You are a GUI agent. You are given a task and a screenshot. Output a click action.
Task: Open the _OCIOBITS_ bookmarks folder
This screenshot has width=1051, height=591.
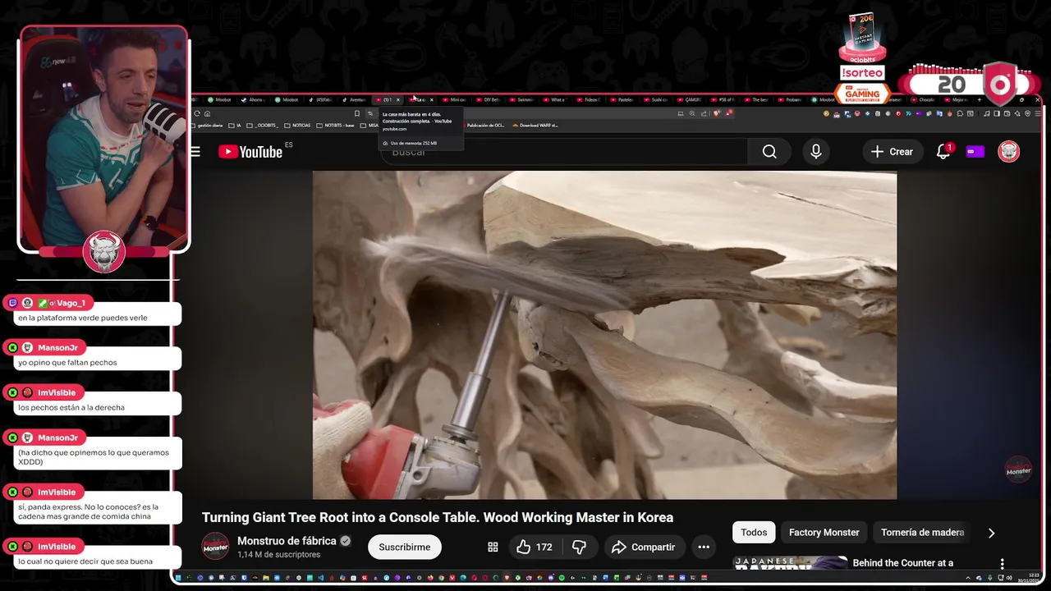tap(263, 126)
